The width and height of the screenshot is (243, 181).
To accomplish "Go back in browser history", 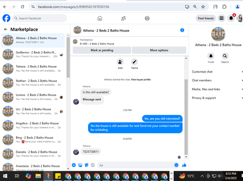I will coord(5,7).
